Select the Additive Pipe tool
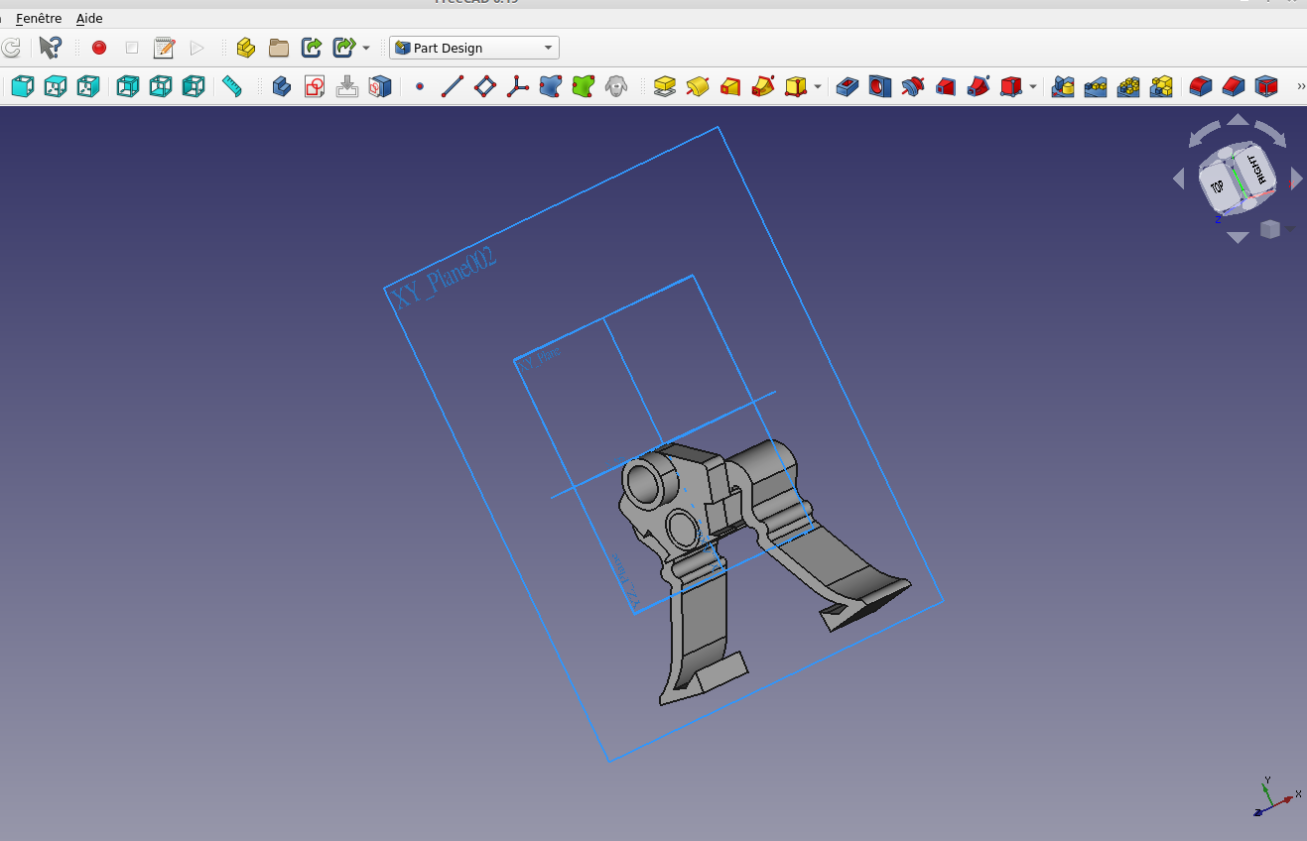1307x841 pixels. (x=763, y=87)
